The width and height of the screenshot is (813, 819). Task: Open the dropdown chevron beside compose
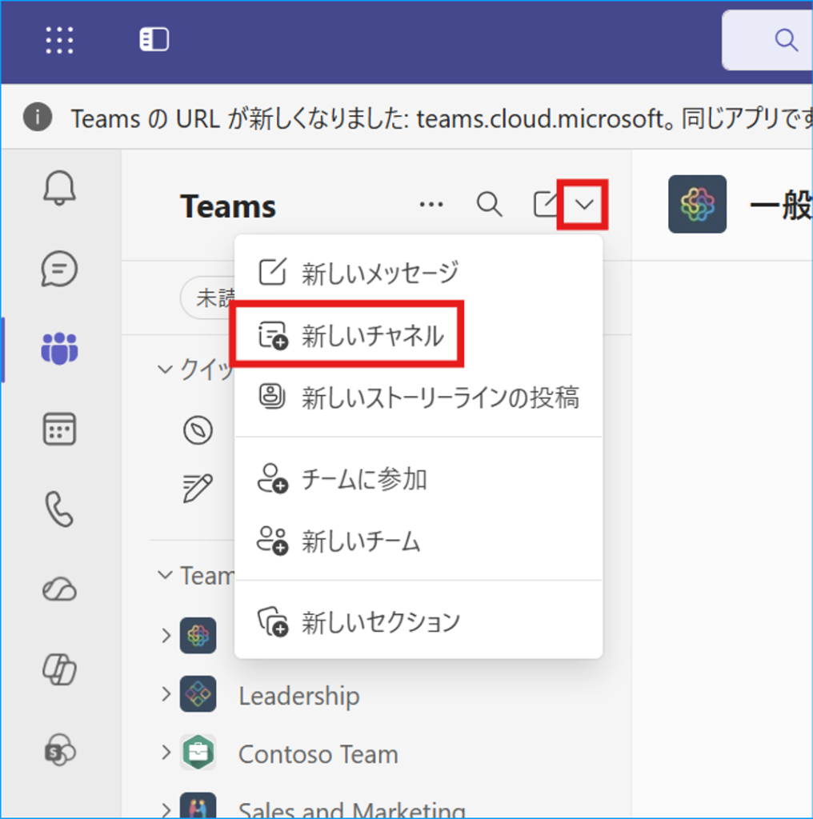584,204
